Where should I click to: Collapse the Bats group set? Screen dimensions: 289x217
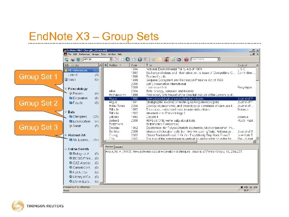[65, 112]
